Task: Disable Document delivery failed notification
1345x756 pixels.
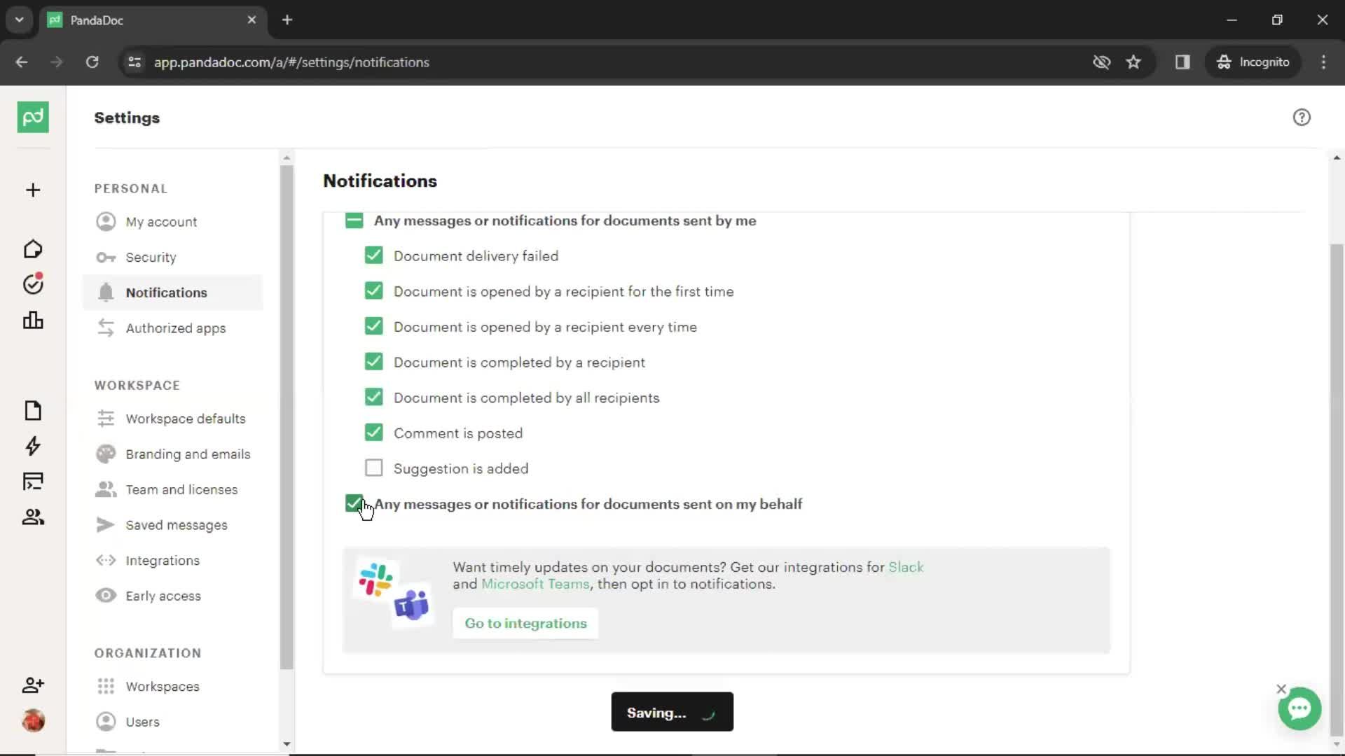Action: click(x=374, y=255)
